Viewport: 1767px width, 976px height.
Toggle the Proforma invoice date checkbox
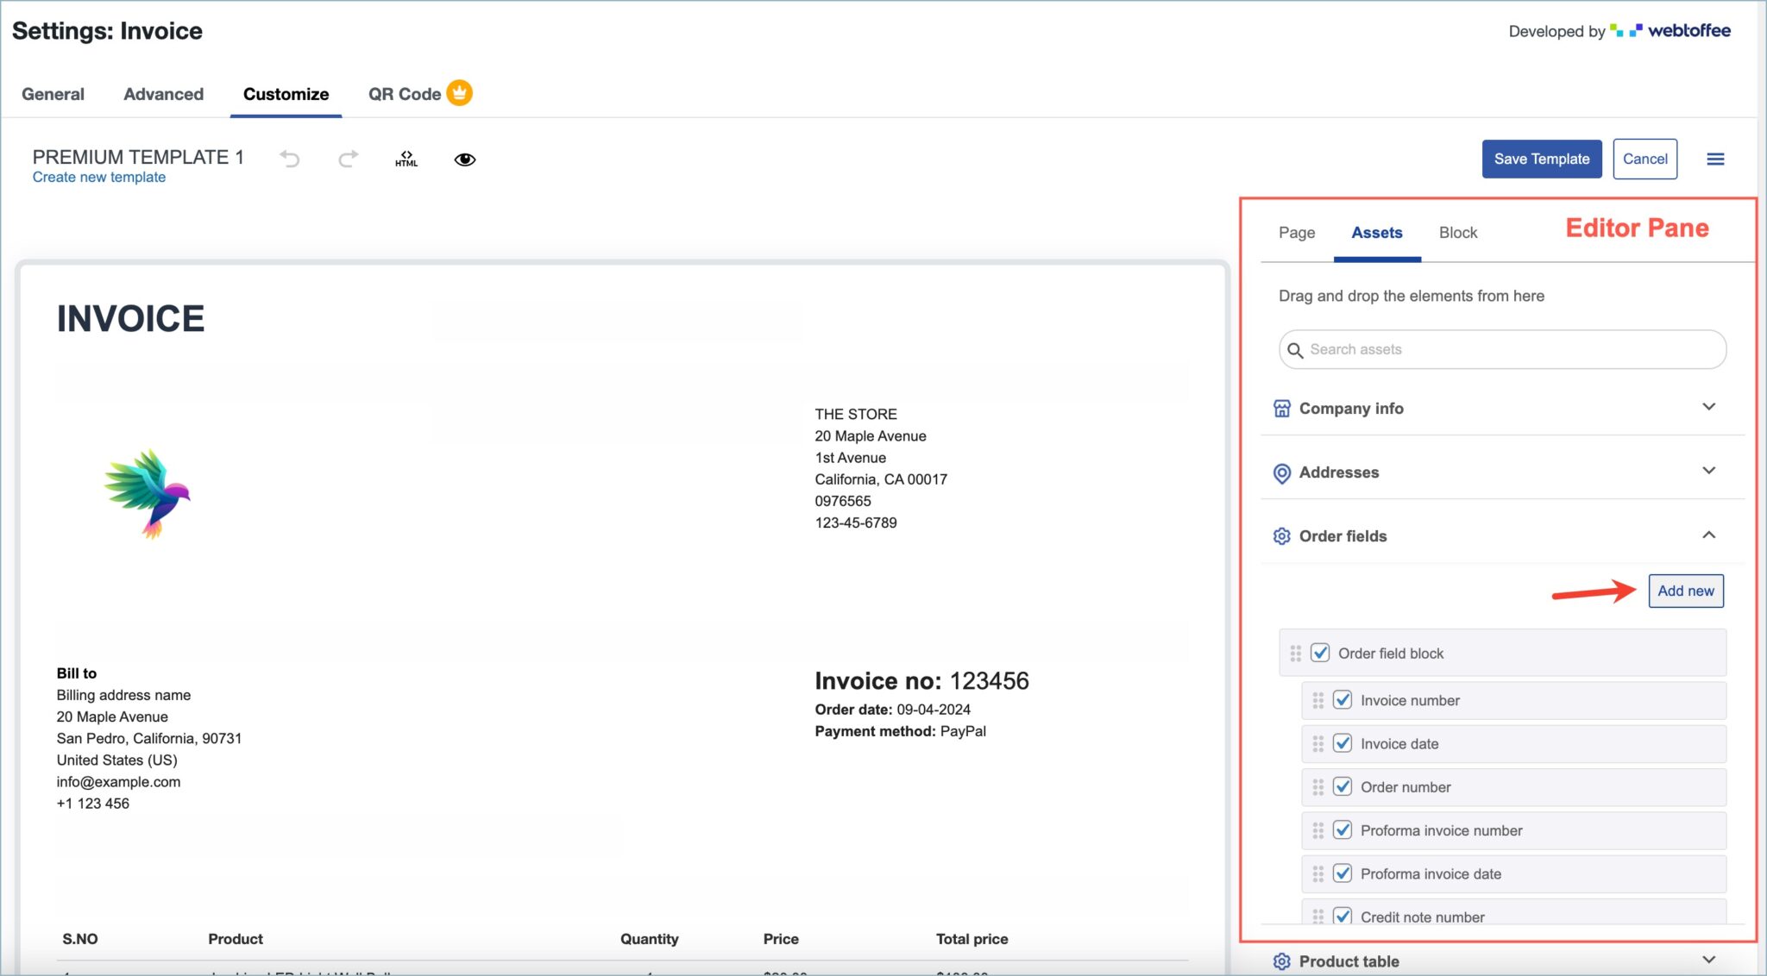pos(1343,873)
